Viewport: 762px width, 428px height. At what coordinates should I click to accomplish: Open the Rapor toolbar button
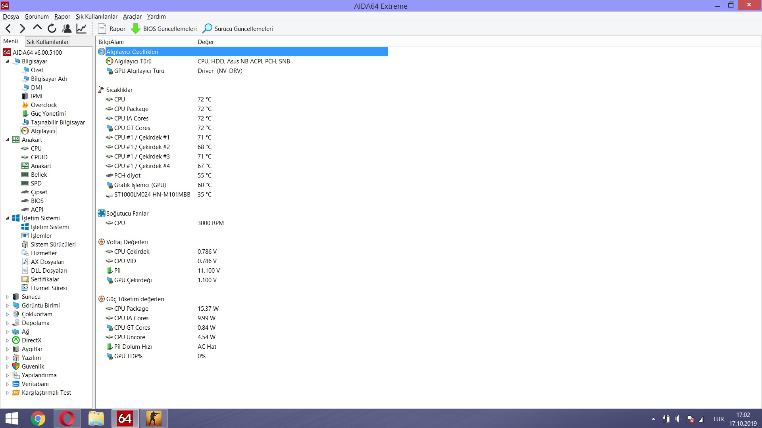[112, 29]
